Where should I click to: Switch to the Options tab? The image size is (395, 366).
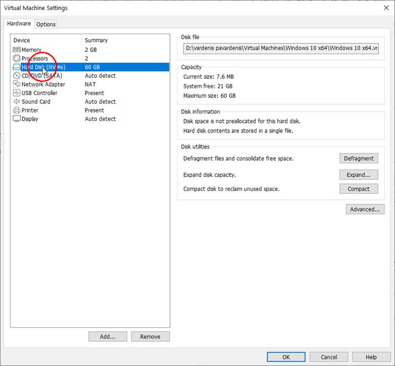coord(46,24)
